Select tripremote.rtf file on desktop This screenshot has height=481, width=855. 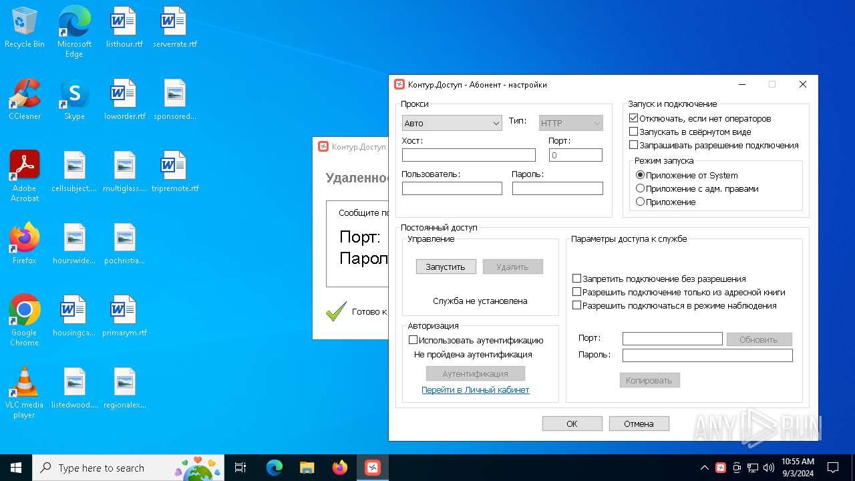click(174, 172)
